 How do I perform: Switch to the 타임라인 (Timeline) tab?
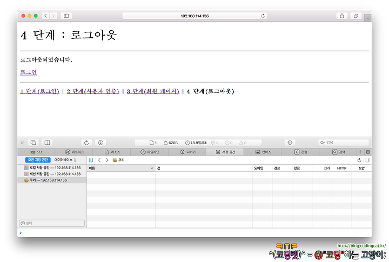tap(150, 152)
